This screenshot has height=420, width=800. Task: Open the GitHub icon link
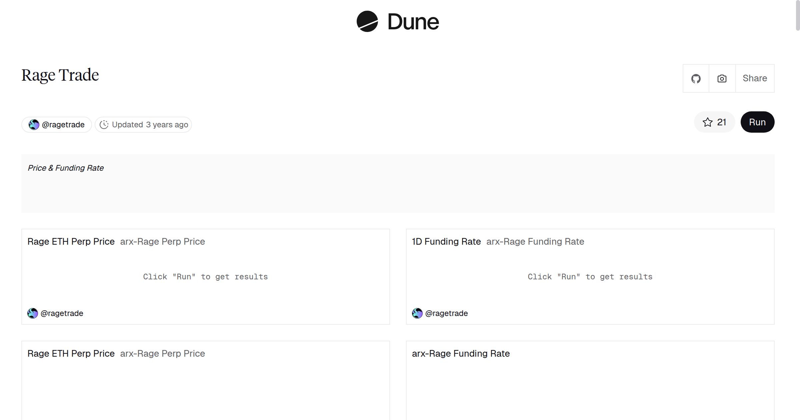[696, 79]
